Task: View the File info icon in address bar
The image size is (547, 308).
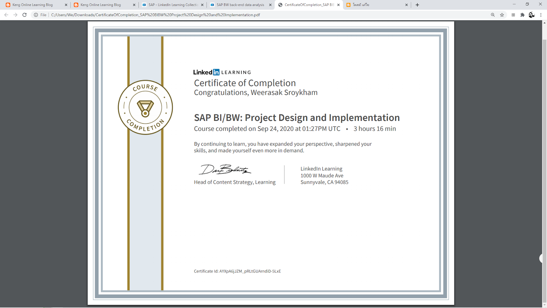Action: [x=36, y=15]
